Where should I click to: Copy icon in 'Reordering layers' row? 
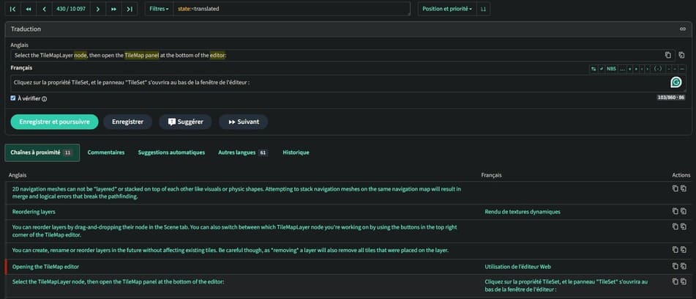(675, 211)
